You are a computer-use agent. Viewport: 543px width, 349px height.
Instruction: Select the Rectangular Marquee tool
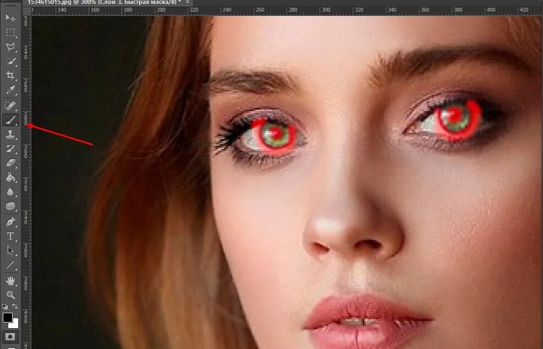tap(10, 32)
